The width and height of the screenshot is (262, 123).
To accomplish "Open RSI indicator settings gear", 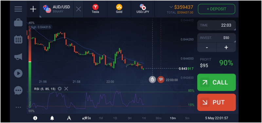I will (x=60, y=89).
